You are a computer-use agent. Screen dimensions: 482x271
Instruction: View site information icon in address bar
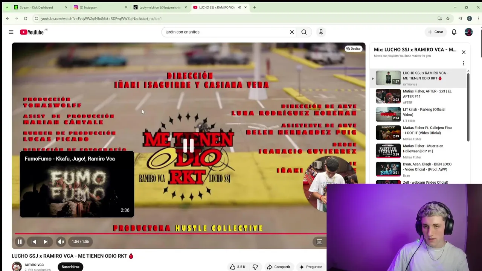(x=36, y=18)
